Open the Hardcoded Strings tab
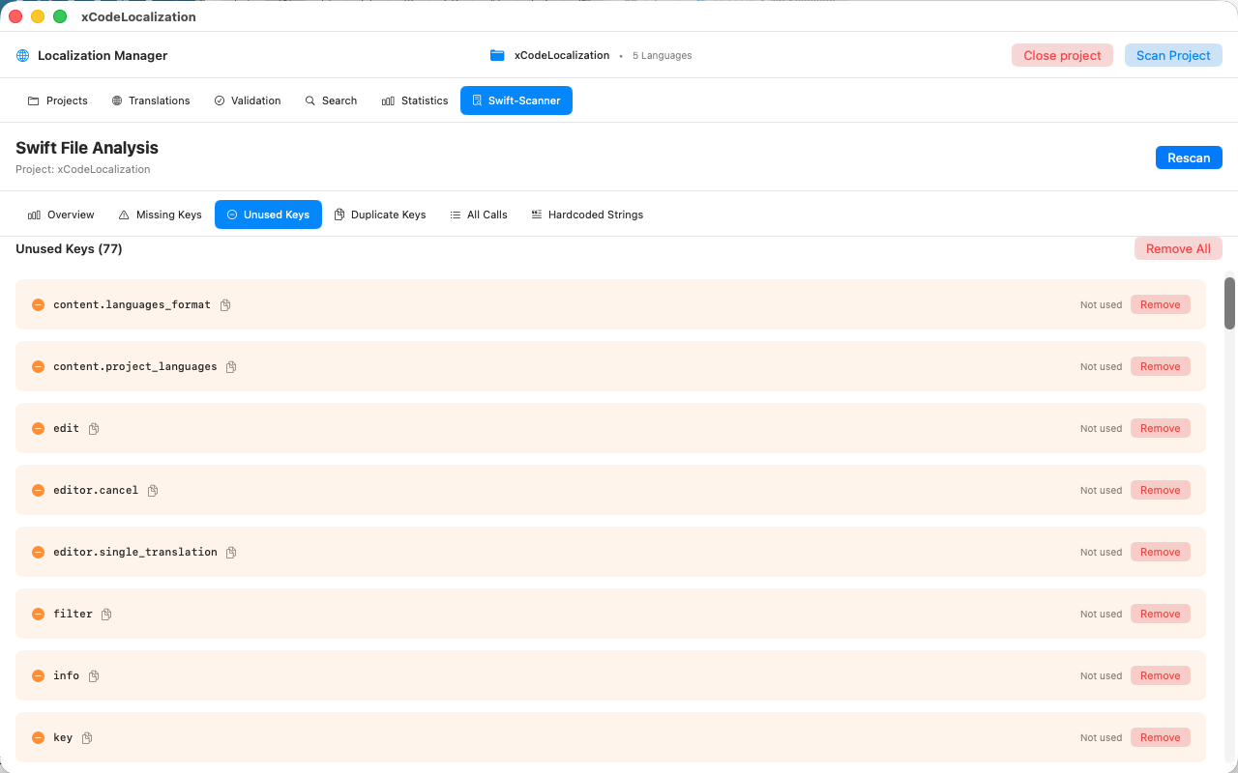1238x773 pixels. point(587,215)
